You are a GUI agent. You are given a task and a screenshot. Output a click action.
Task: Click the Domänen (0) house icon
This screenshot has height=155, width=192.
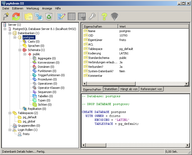coord(35,67)
